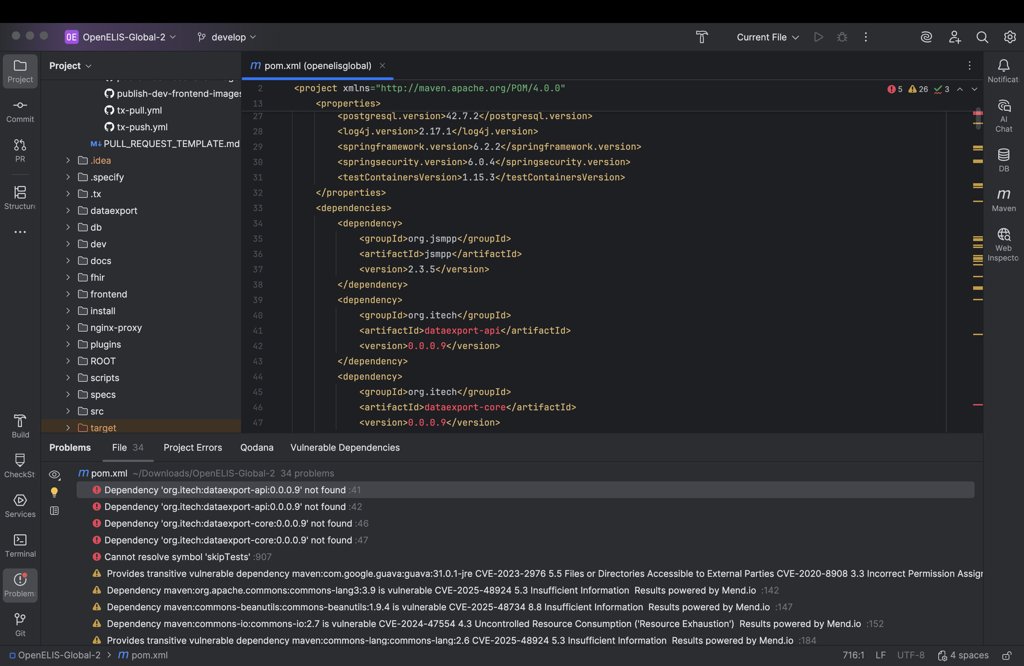The height and width of the screenshot is (666, 1024).
Task: Open the develop branch dropdown
Action: [x=227, y=37]
